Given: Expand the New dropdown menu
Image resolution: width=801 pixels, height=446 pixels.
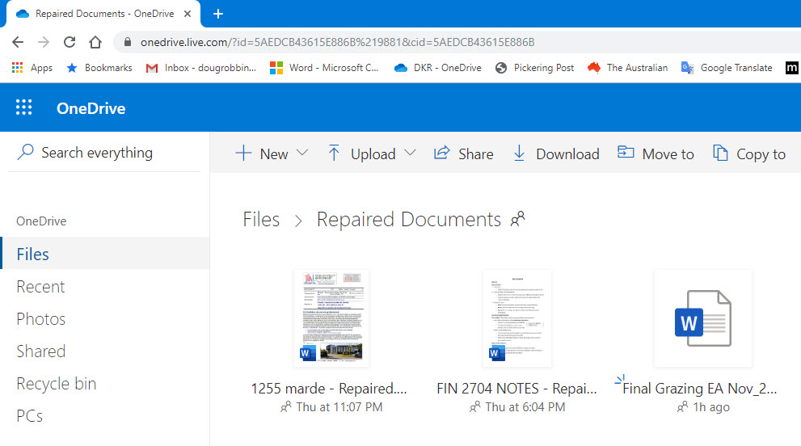Looking at the screenshot, I should point(302,153).
